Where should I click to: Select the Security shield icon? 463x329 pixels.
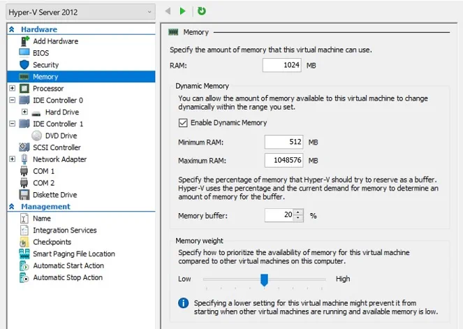pos(24,65)
